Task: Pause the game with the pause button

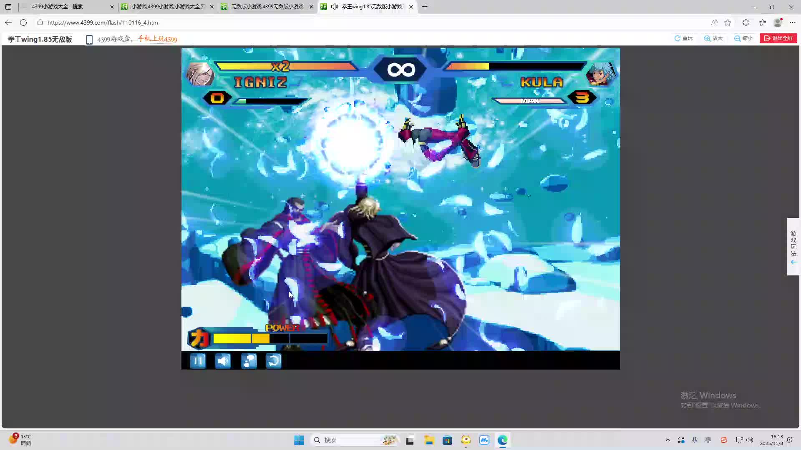Action: pyautogui.click(x=198, y=361)
